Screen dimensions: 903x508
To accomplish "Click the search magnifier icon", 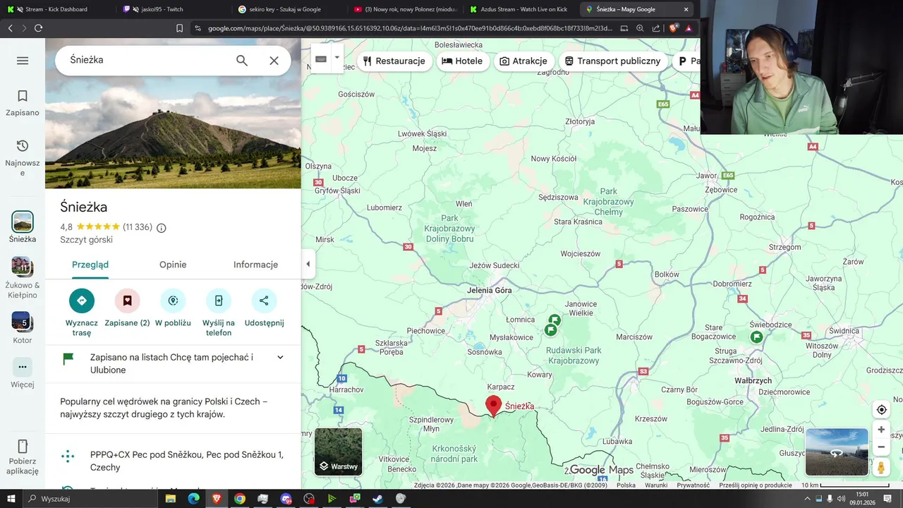I will point(242,61).
